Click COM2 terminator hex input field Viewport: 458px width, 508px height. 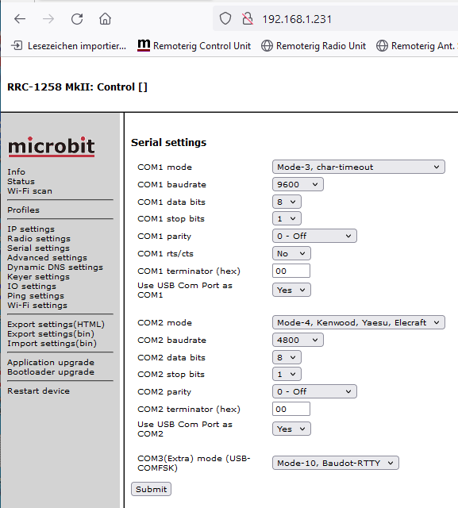pyautogui.click(x=291, y=409)
